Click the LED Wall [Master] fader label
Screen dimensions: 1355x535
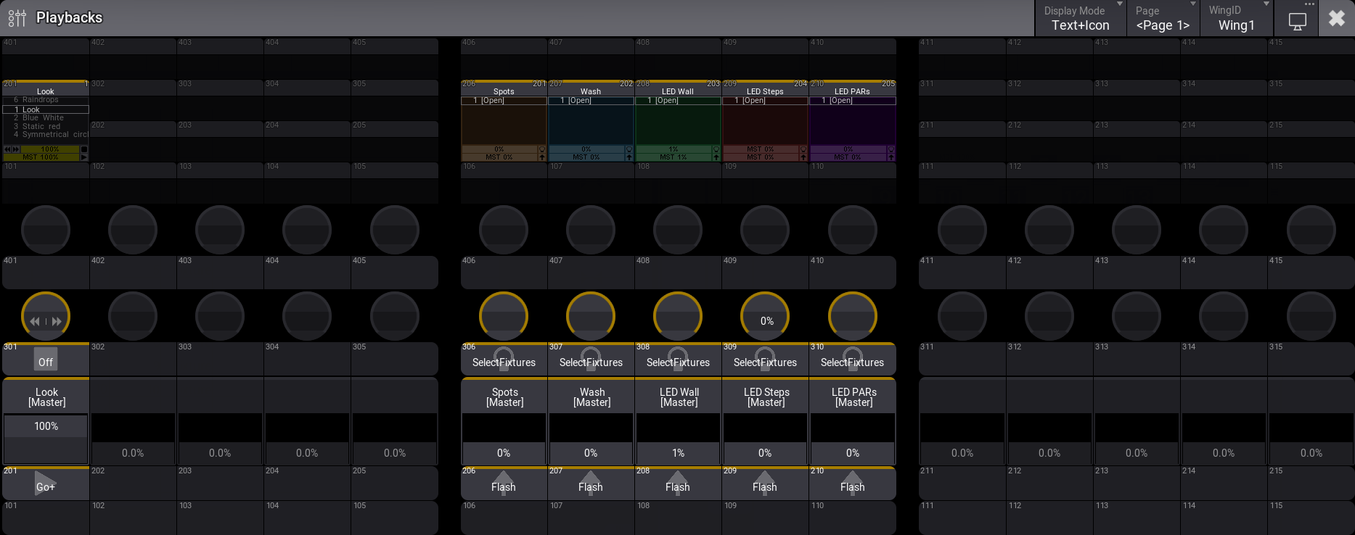pos(679,397)
